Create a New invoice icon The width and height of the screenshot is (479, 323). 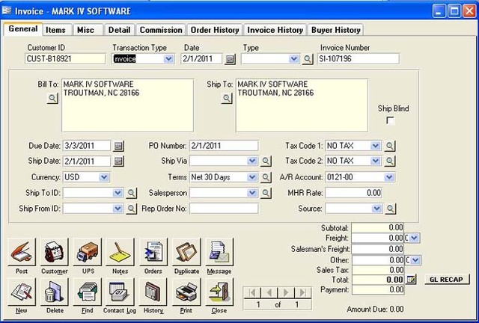point(22,292)
